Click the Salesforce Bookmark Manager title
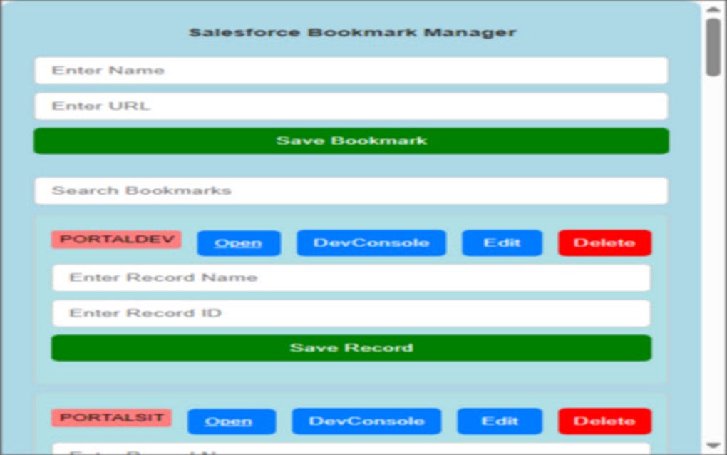Image resolution: width=727 pixels, height=455 pixels. tap(354, 31)
